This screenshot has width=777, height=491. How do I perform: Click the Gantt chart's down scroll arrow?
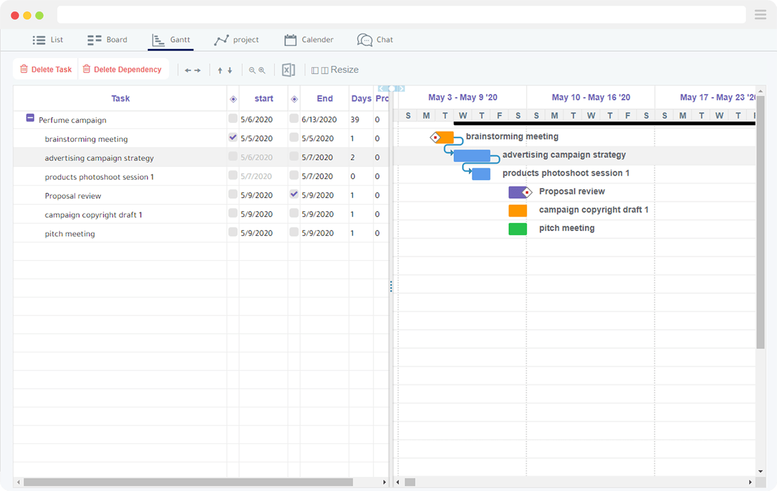pyautogui.click(x=761, y=472)
